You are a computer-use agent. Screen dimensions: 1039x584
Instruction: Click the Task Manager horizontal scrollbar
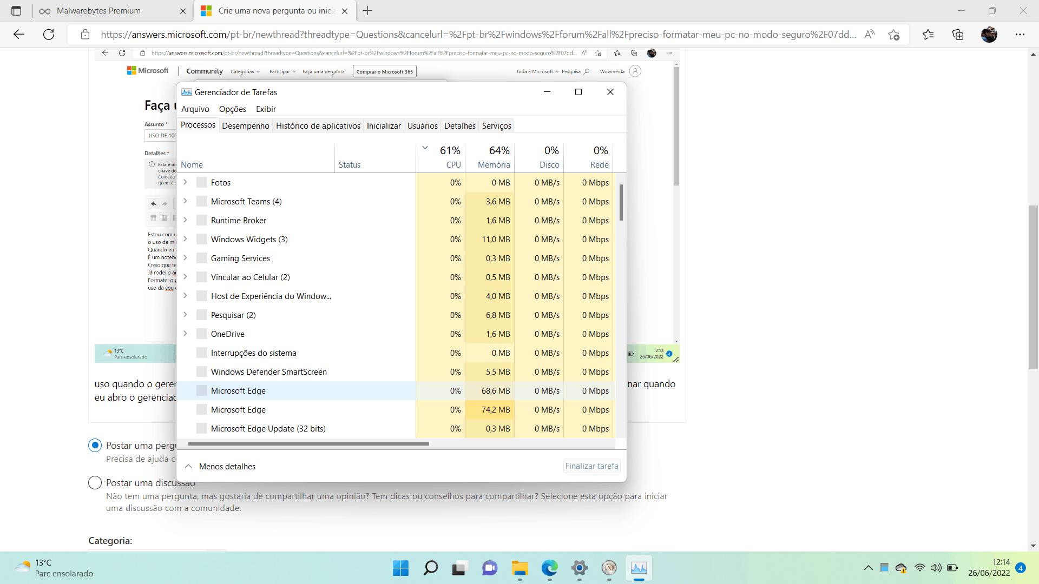(x=308, y=444)
